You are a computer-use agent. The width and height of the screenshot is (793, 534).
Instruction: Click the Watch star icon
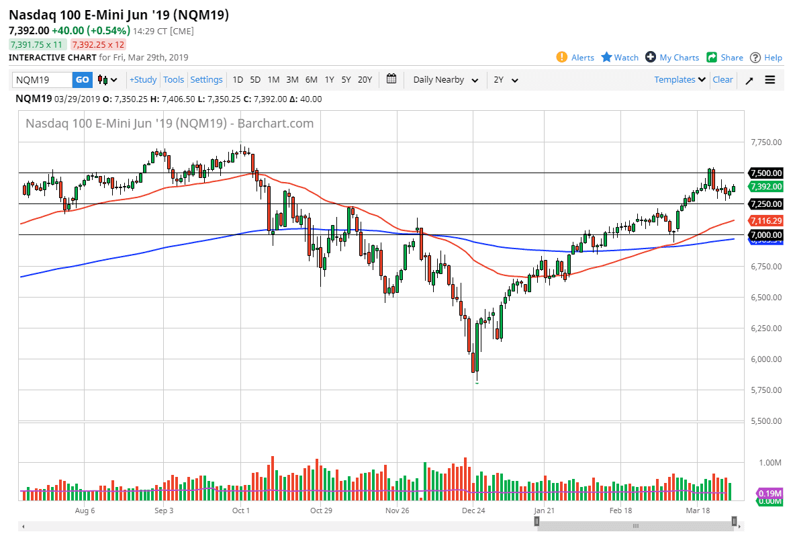(x=606, y=57)
